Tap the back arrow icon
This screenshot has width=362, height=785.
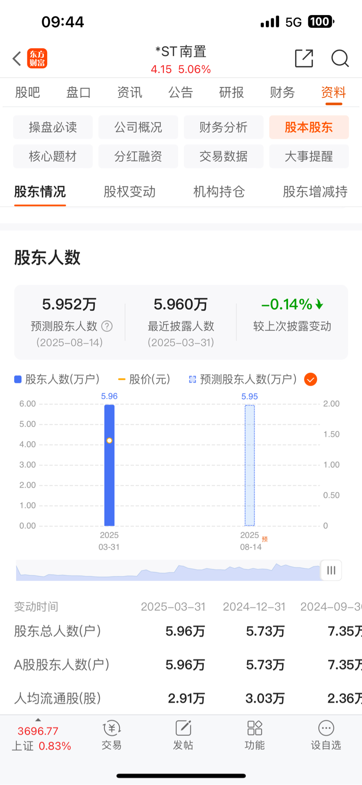point(17,59)
